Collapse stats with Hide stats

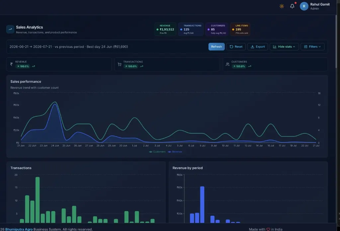click(284, 46)
